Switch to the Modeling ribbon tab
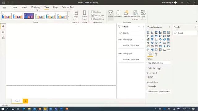The width and height of the screenshot is (198, 111). (x=36, y=7)
